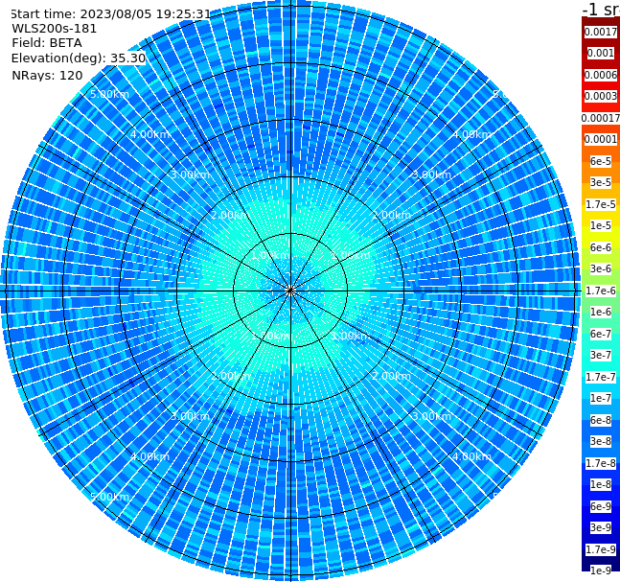The image size is (620, 582).
Task: Select the 1e-9 colorbar label at bottom
Action: point(601,570)
